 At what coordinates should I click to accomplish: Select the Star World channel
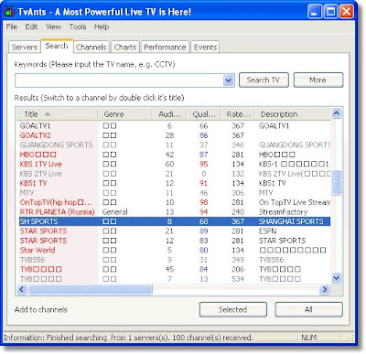[x=38, y=251]
